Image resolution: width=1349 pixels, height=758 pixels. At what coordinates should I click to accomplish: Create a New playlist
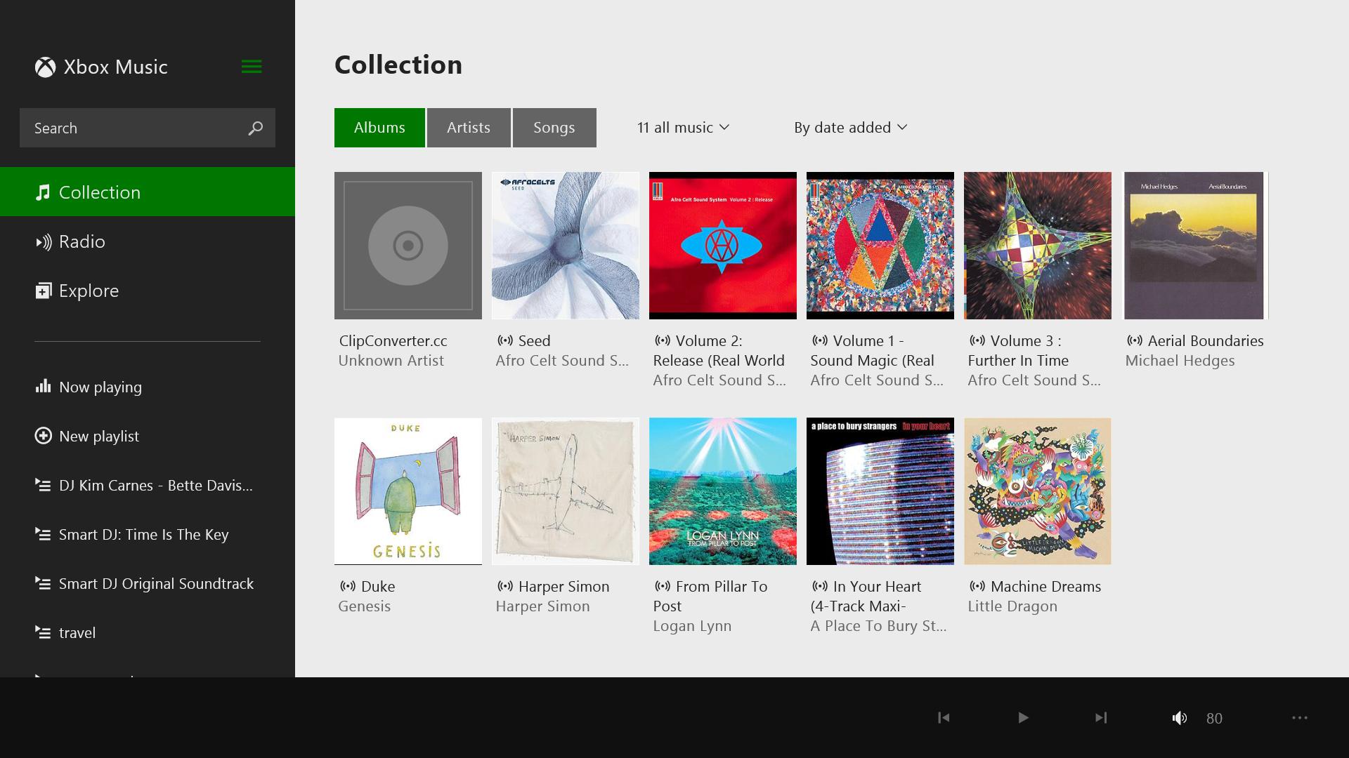[x=148, y=436]
